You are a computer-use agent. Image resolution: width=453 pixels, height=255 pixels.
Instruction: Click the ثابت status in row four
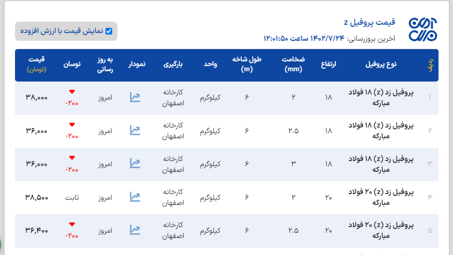[72, 197]
